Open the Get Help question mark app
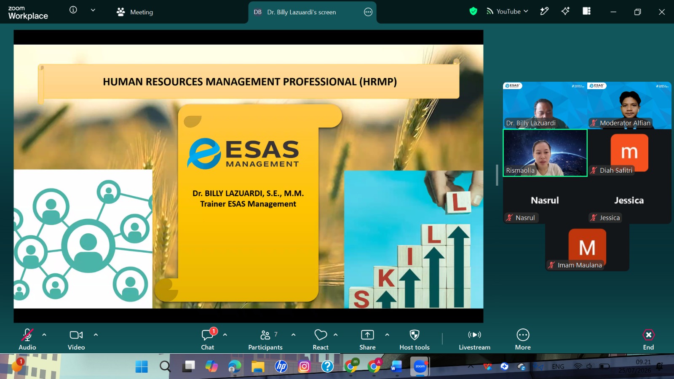The width and height of the screenshot is (674, 379). [x=327, y=367]
